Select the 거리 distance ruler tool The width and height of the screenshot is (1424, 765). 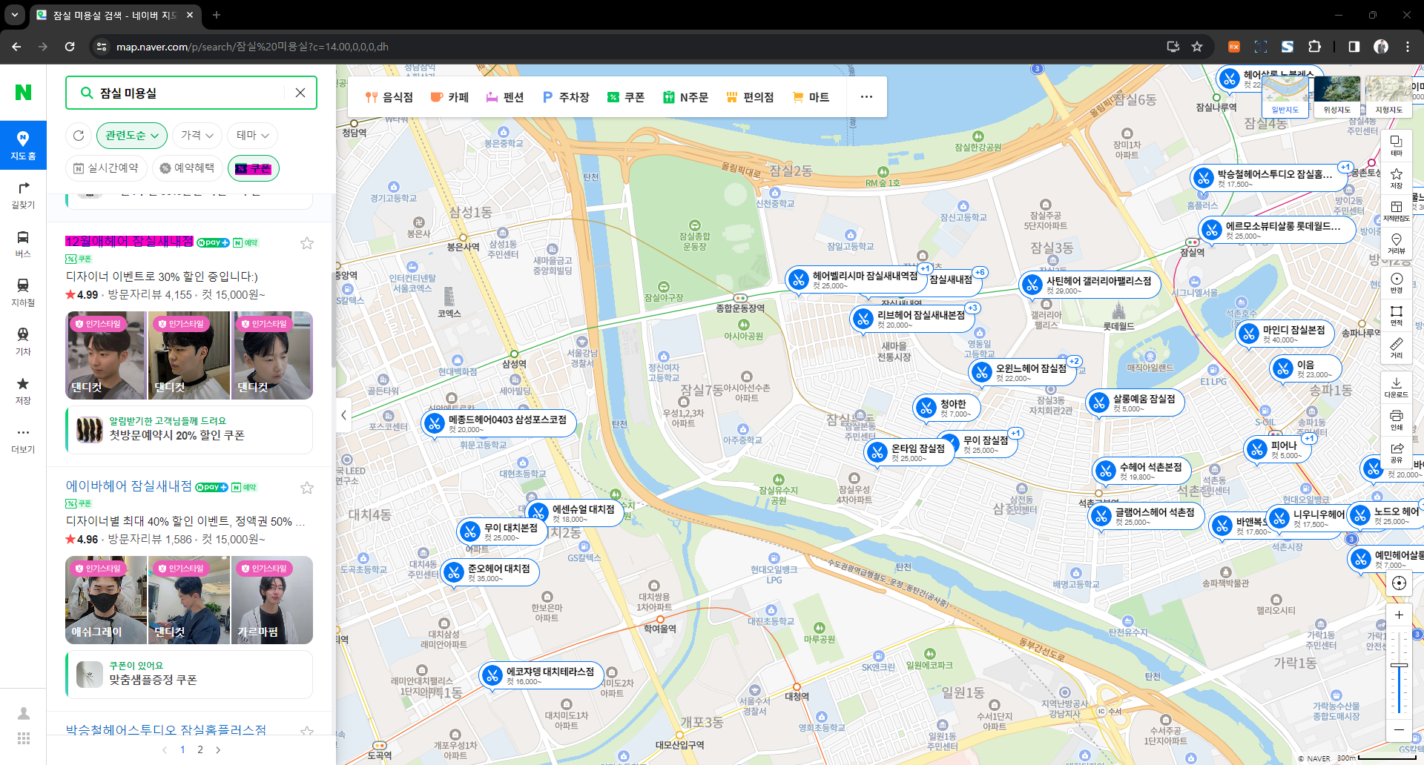pyautogui.click(x=1397, y=348)
